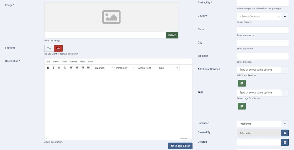Viewport: 294px width, 150px height.
Task: Open the calendar picker for Created
Action: click(x=285, y=142)
